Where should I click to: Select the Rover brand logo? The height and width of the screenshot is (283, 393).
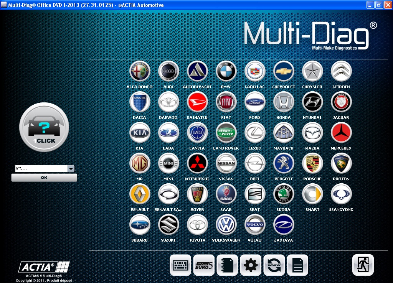(197, 194)
